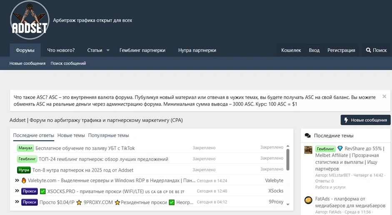This screenshot has width=392, height=215.
Task: Click the double-arrow icon beside Valebyte.com thread
Action: tap(17, 180)
